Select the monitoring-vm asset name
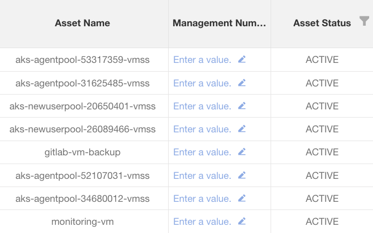The height and width of the screenshot is (233, 373). 82,222
